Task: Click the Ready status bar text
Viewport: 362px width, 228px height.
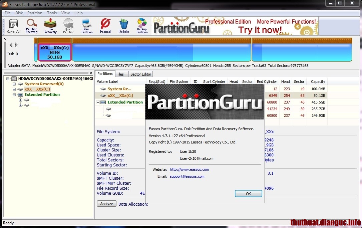Action: click(x=8, y=223)
